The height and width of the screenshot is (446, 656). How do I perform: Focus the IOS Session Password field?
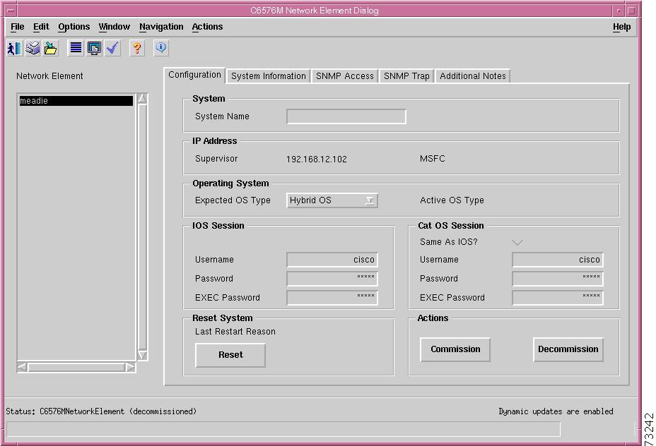332,279
